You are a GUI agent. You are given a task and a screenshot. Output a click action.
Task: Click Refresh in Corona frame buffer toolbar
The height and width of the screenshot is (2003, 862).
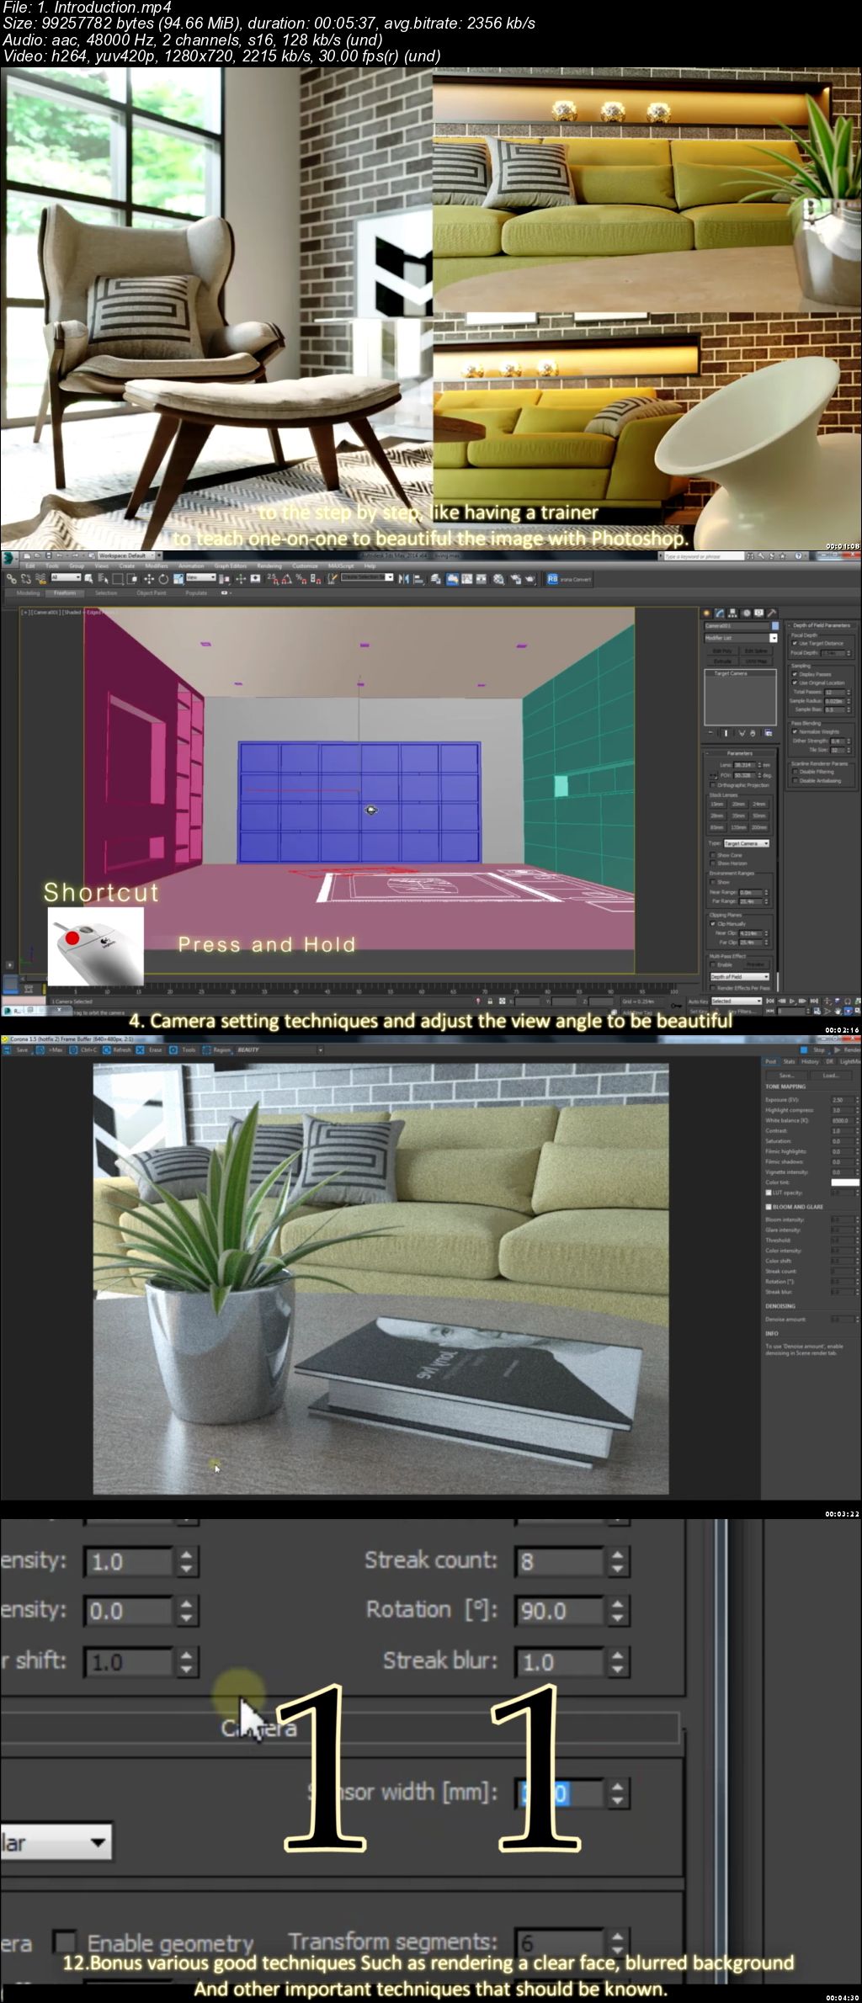[x=117, y=1049]
